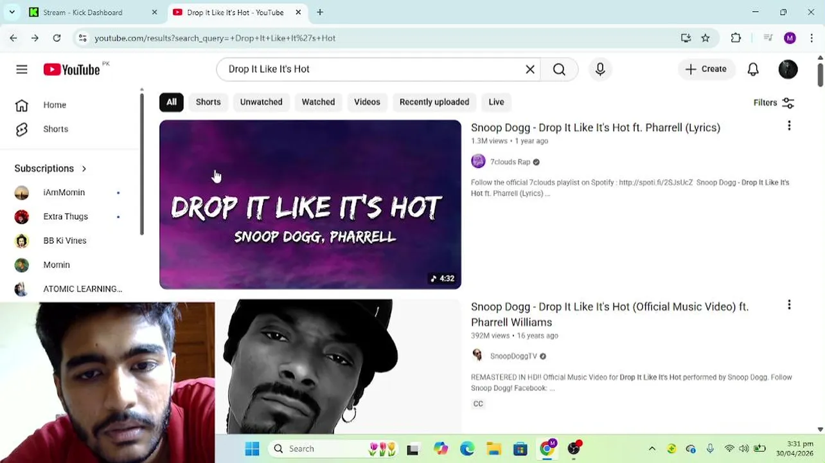Open OBS Studio from taskbar

[574, 449]
